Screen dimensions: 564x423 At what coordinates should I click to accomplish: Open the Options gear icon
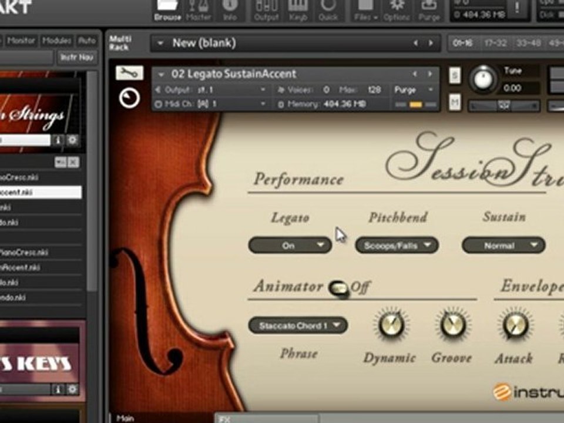pos(397,11)
